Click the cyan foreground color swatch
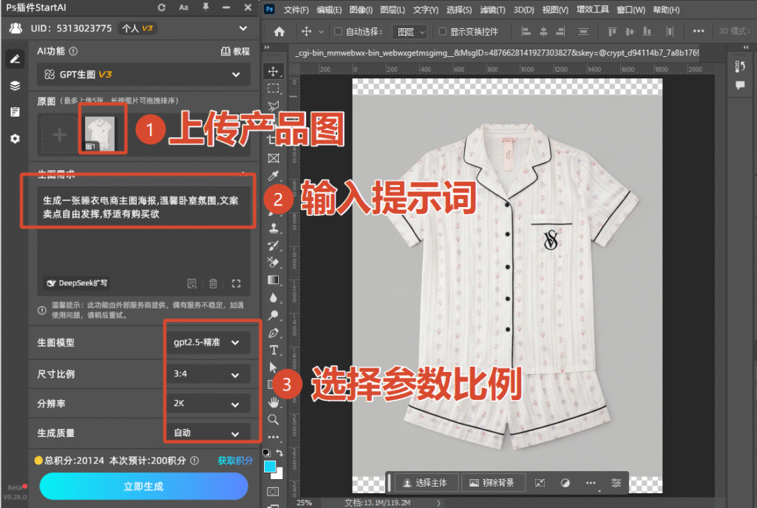This screenshot has width=757, height=508. pos(270,467)
